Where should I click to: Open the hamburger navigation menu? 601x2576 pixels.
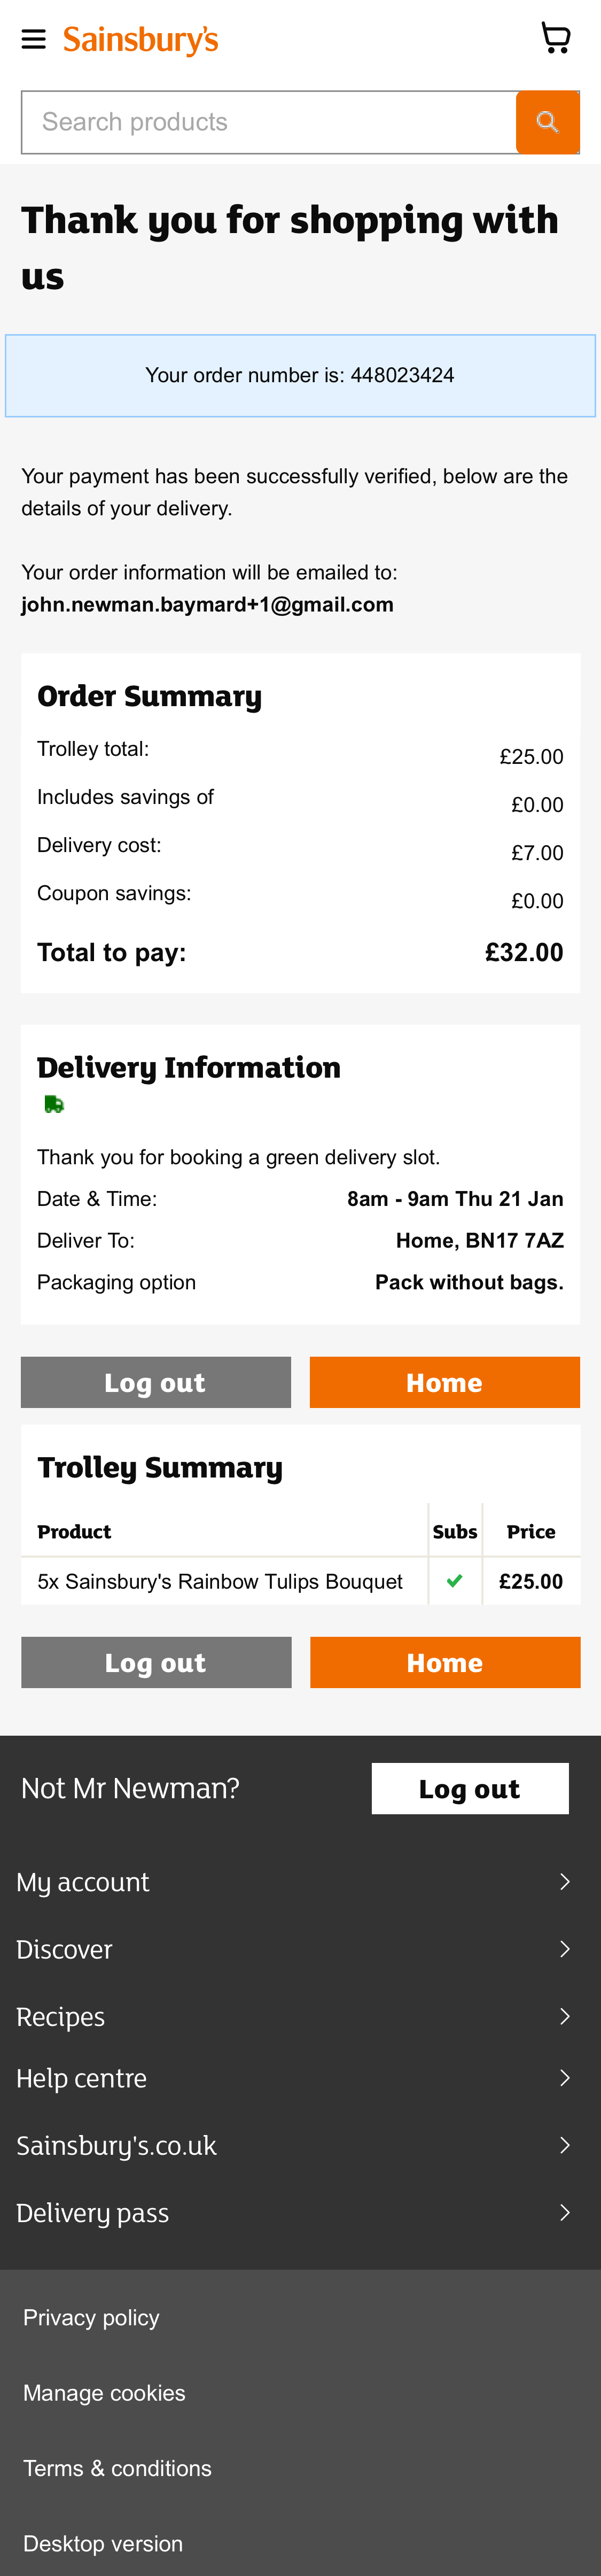point(34,38)
